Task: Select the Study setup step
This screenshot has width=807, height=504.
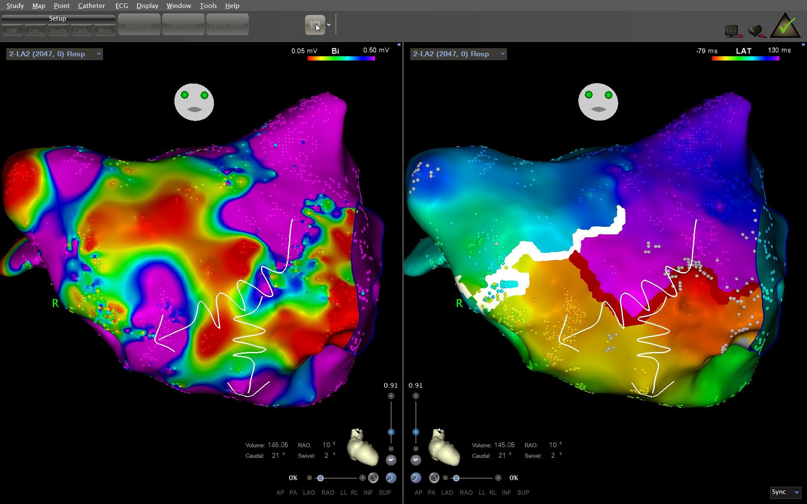Action: coord(58,30)
